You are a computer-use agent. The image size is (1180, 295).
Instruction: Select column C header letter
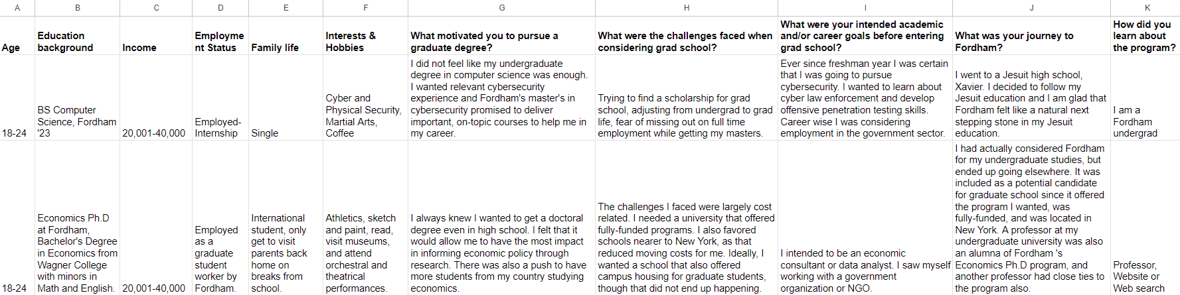(156, 8)
